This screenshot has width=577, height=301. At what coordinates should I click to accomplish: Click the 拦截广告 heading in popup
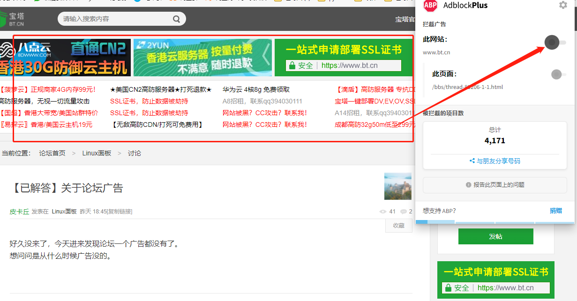435,24
